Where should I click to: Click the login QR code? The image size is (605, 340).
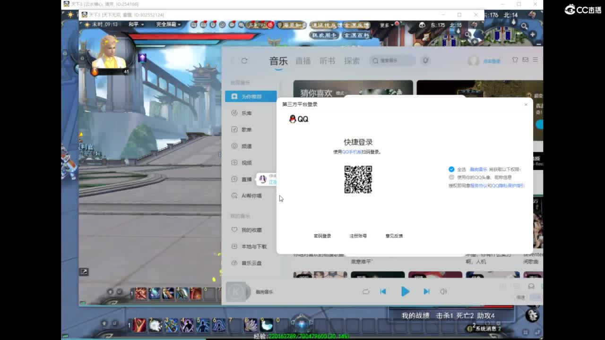click(358, 179)
